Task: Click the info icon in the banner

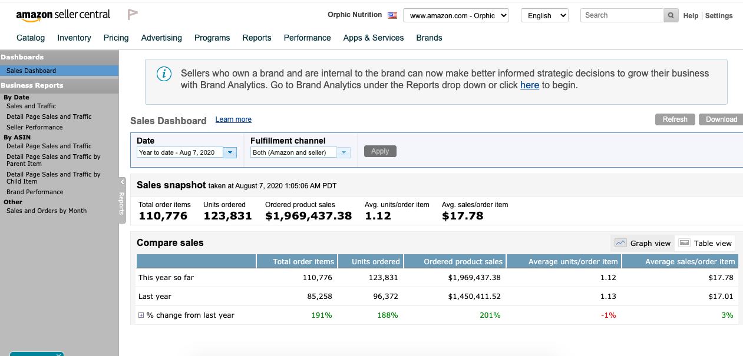Action: 164,74
